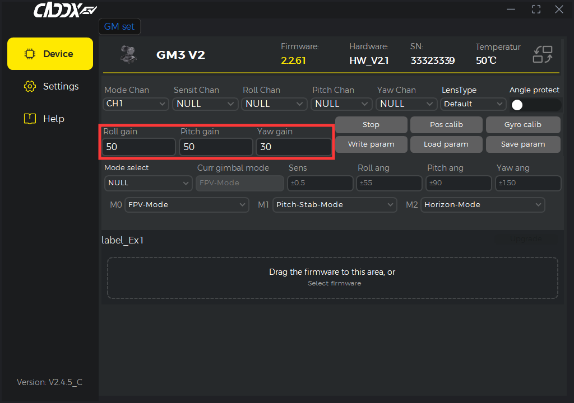Open the LensType dropdown
The width and height of the screenshot is (574, 403).
(473, 104)
